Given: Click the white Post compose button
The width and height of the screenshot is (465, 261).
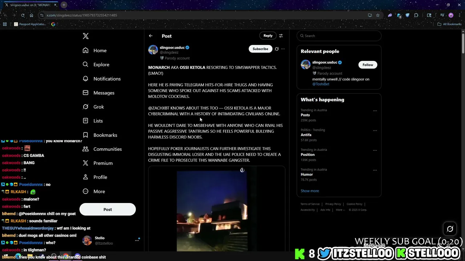Looking at the screenshot, I should 108,210.
